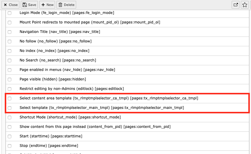Check the Select content area template checkbox
The height and width of the screenshot is (154, 251).
(x=10, y=99)
